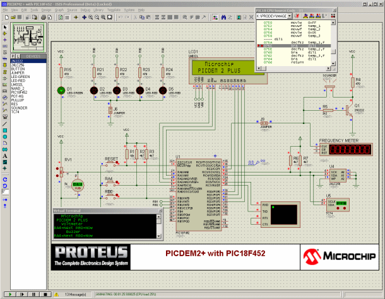Select the 2D line drawing tool
385x299 pixels.
tap(5, 124)
